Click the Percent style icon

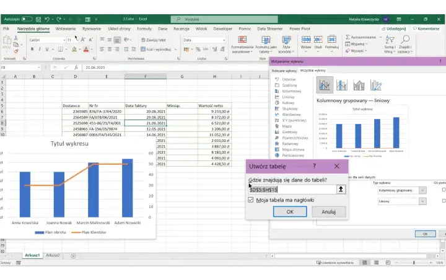tap(198, 49)
